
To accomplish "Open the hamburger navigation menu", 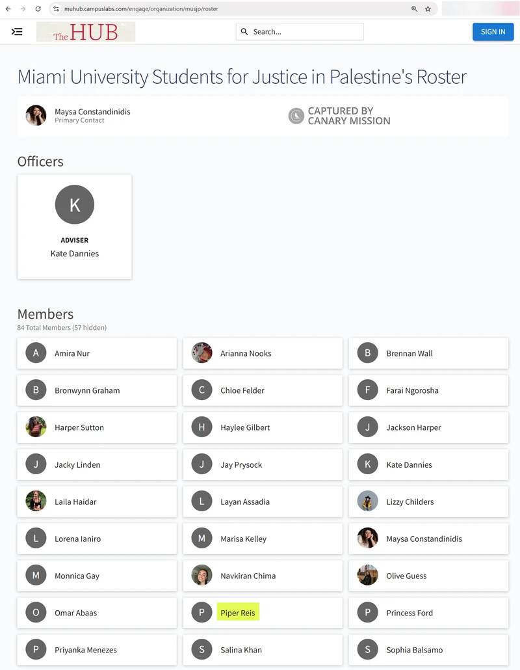I will click(x=17, y=32).
